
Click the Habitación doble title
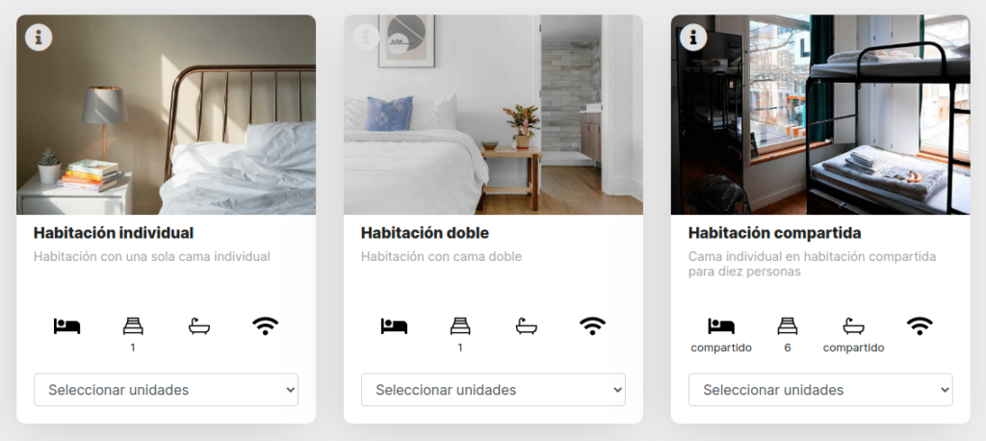(x=425, y=233)
